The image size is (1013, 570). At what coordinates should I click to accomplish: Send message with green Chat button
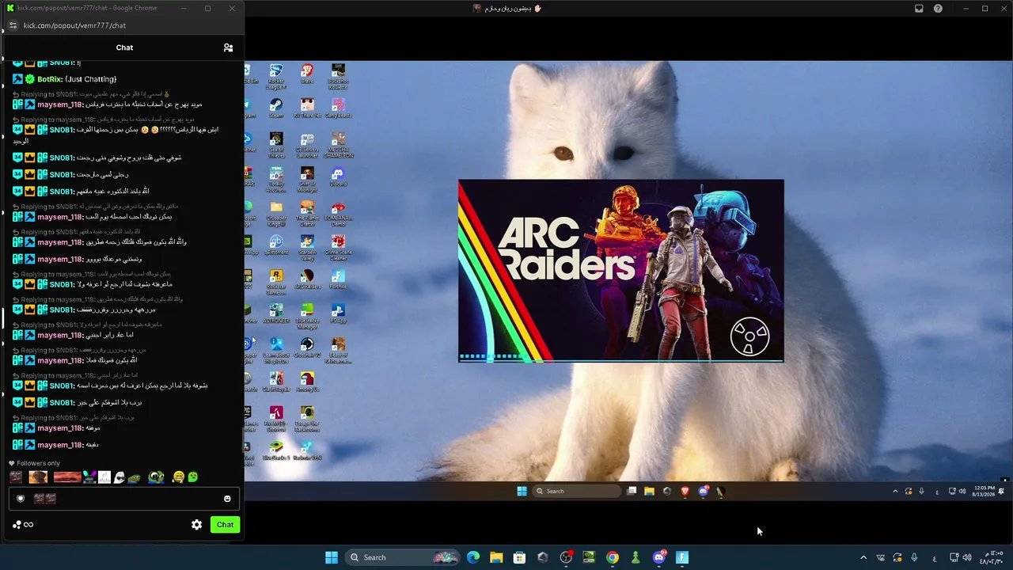(x=226, y=525)
